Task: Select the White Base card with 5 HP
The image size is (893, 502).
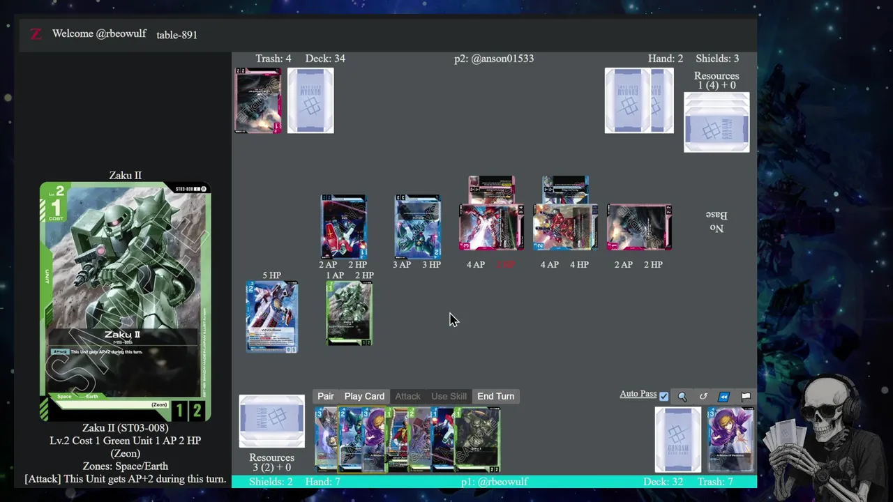Action: 271,317
